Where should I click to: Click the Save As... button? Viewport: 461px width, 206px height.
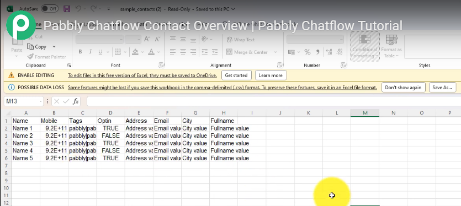tap(442, 88)
